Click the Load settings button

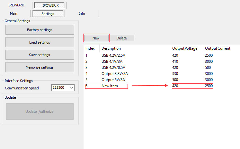[40, 42]
